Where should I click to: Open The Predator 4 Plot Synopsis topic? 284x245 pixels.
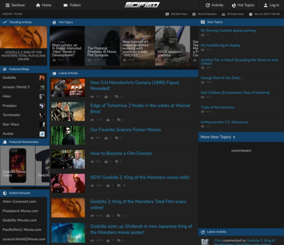coord(103,46)
